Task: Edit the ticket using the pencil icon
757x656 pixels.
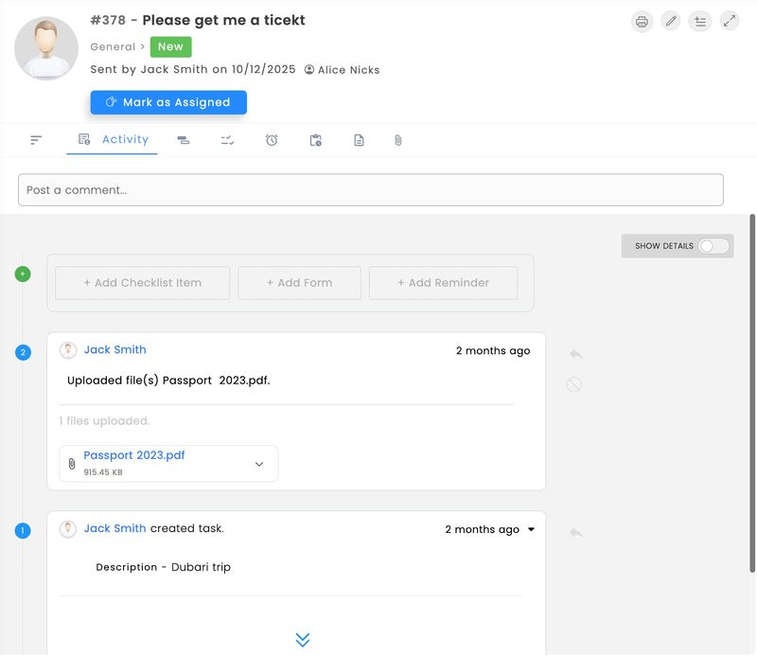Action: click(671, 21)
